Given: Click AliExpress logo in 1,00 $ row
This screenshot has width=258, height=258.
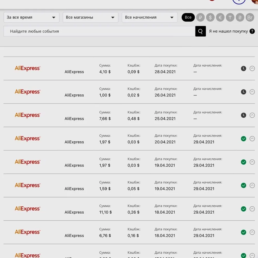Looking at the screenshot, I should point(28,92).
